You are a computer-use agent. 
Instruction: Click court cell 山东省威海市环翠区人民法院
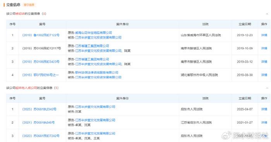point(201,35)
